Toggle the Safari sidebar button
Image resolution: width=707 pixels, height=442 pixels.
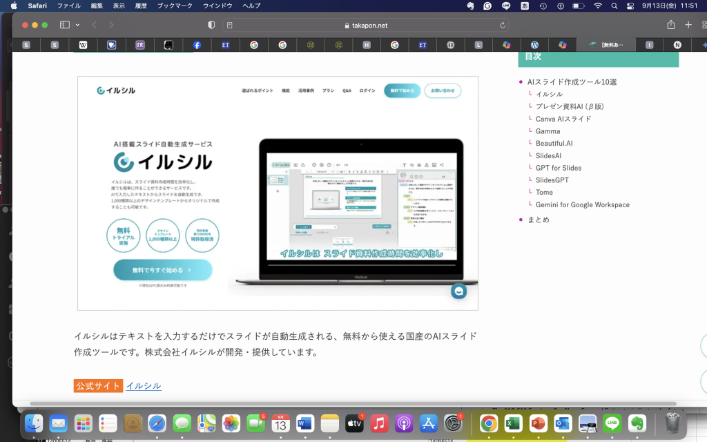click(65, 25)
